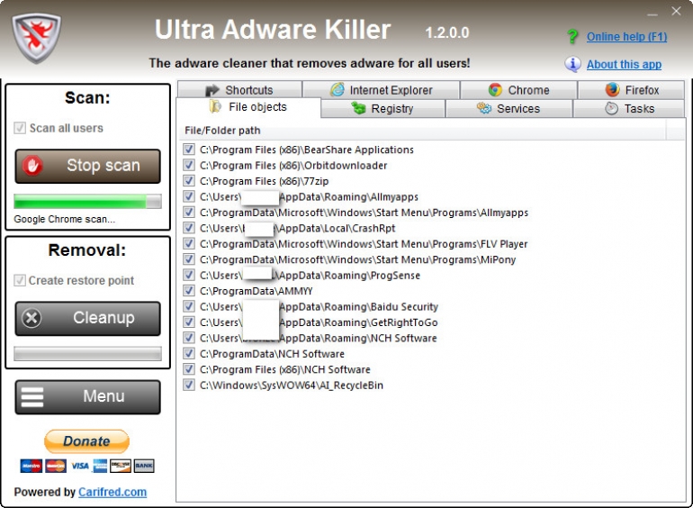Toggle Create restore point checkbox
The height and width of the screenshot is (508, 693).
(20, 280)
